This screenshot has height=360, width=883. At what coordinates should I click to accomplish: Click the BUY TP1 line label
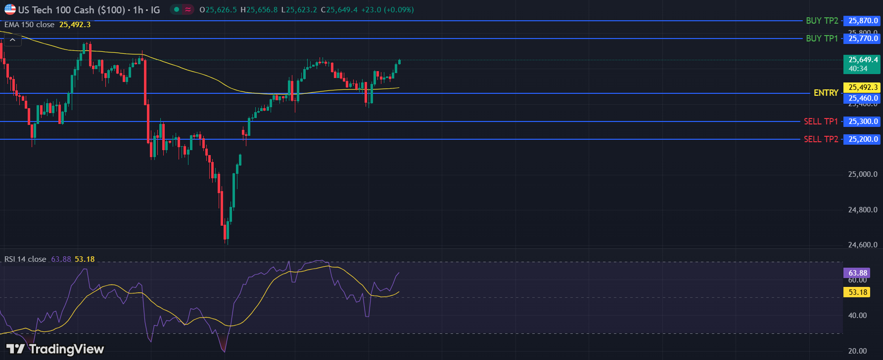click(822, 39)
